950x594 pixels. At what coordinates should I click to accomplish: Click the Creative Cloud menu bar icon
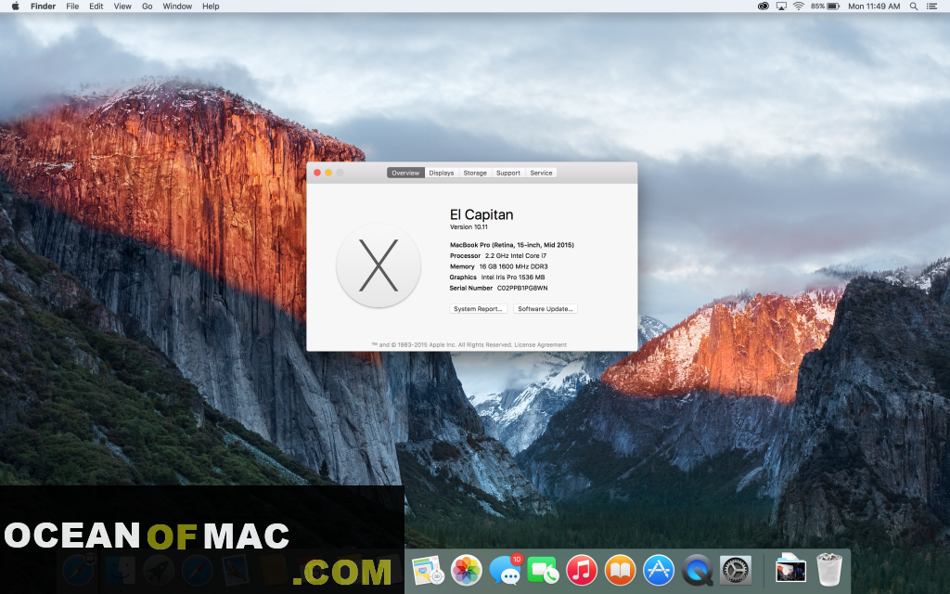point(764,6)
